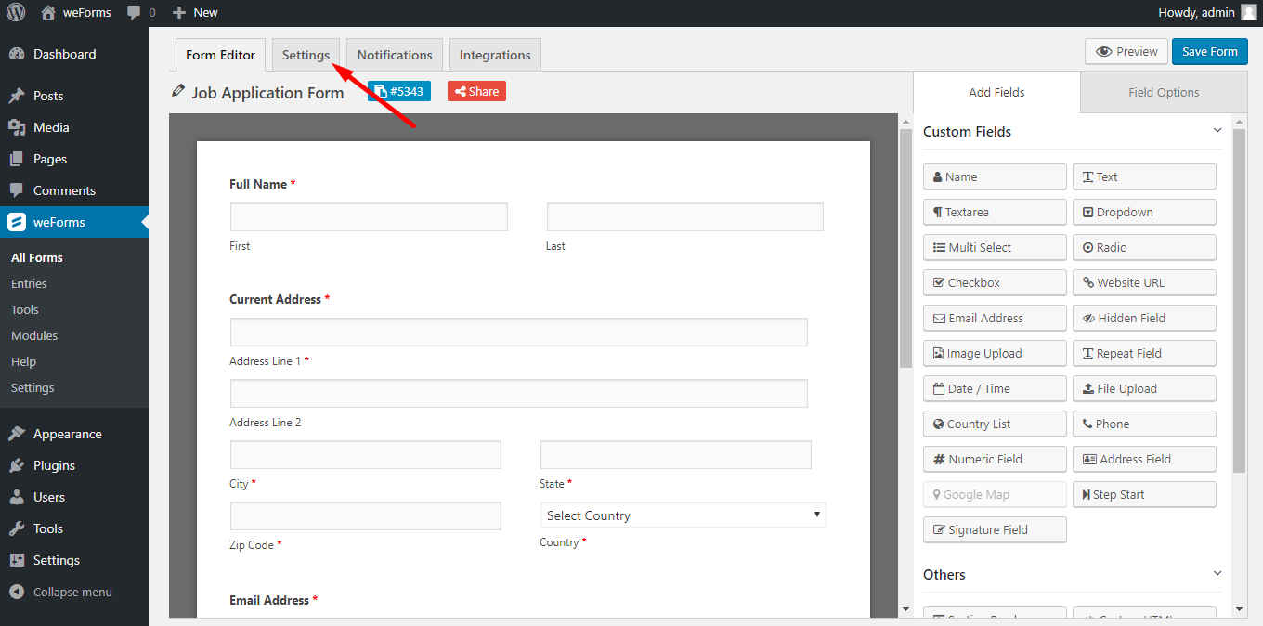Click the Dashboard icon
Screen dimensions: 1263x626
click(17, 54)
